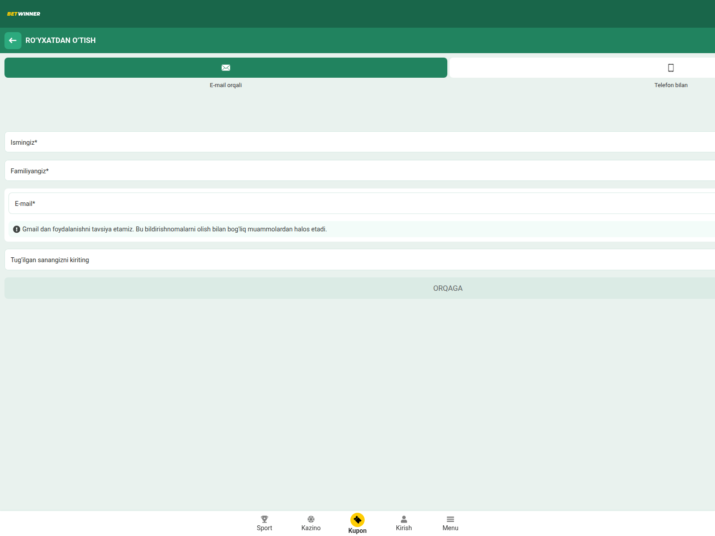Click the Gmail recommendation info icon

(17, 229)
